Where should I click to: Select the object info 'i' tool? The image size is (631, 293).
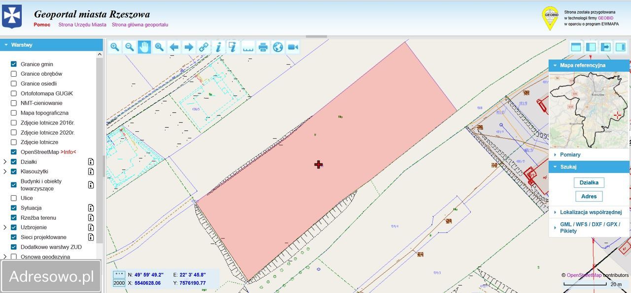(x=218, y=47)
